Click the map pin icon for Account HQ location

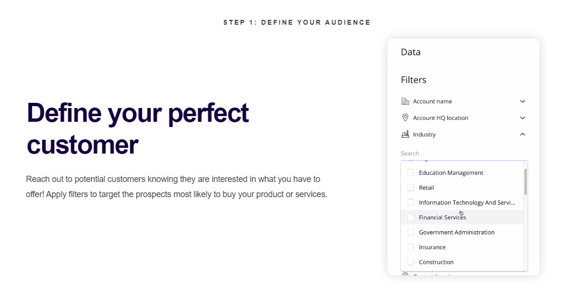(405, 118)
